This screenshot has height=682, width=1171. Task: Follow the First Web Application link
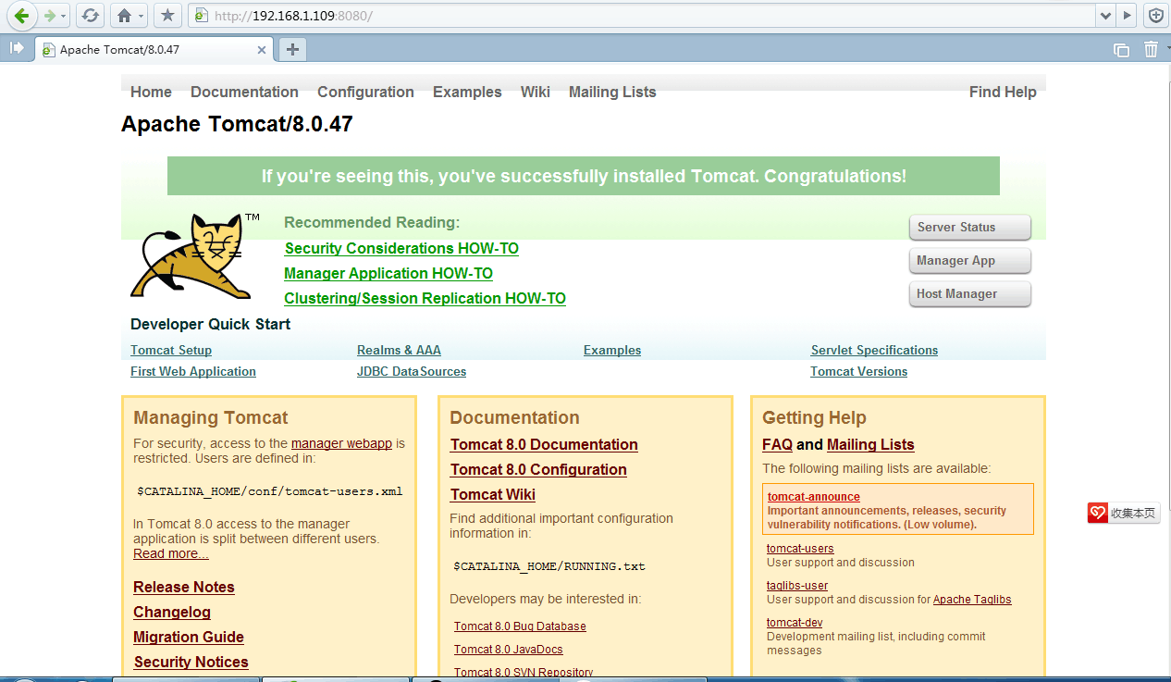tap(193, 371)
